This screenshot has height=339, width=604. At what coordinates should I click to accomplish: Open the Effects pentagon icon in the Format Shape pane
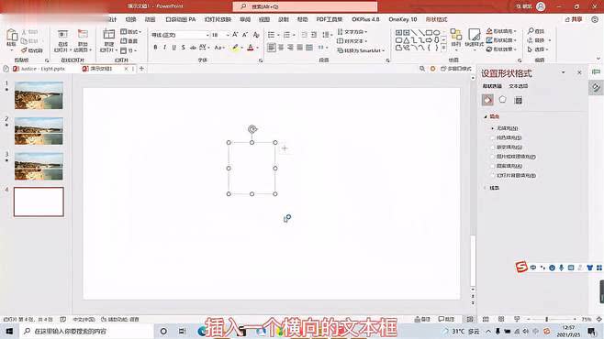[503, 100]
